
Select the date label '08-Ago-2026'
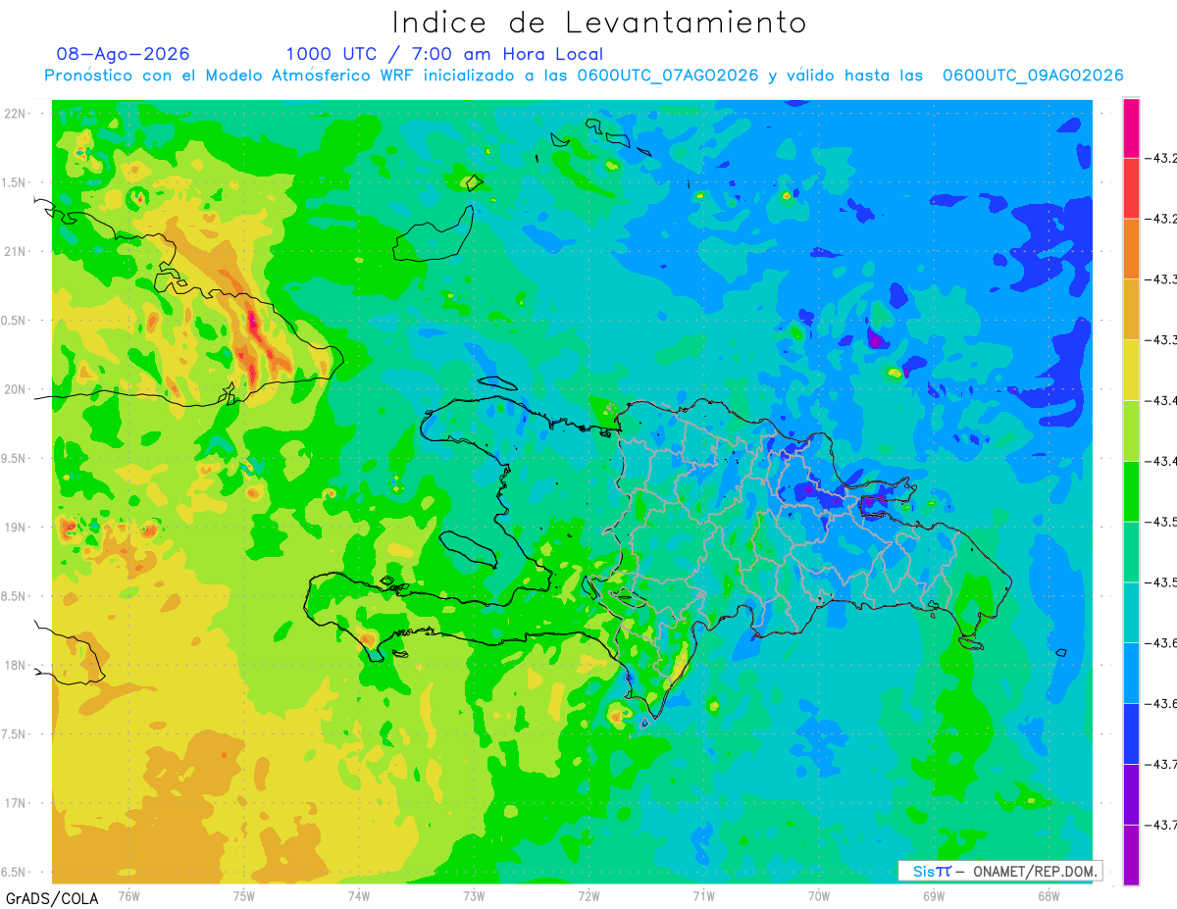click(x=124, y=54)
